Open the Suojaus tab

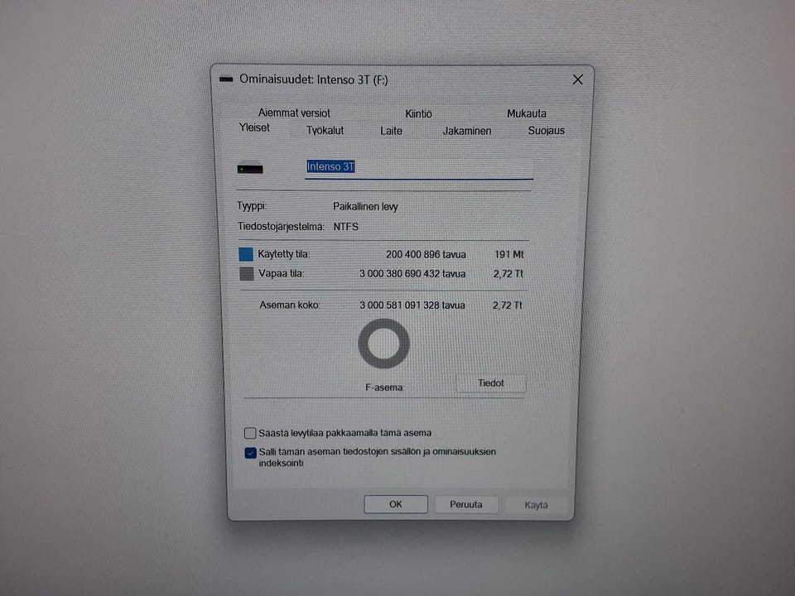point(546,130)
